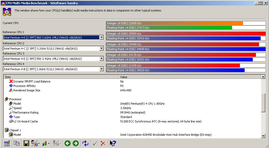
Task: Click the 82845E Brookdale chipset value
Action: coord(166,135)
